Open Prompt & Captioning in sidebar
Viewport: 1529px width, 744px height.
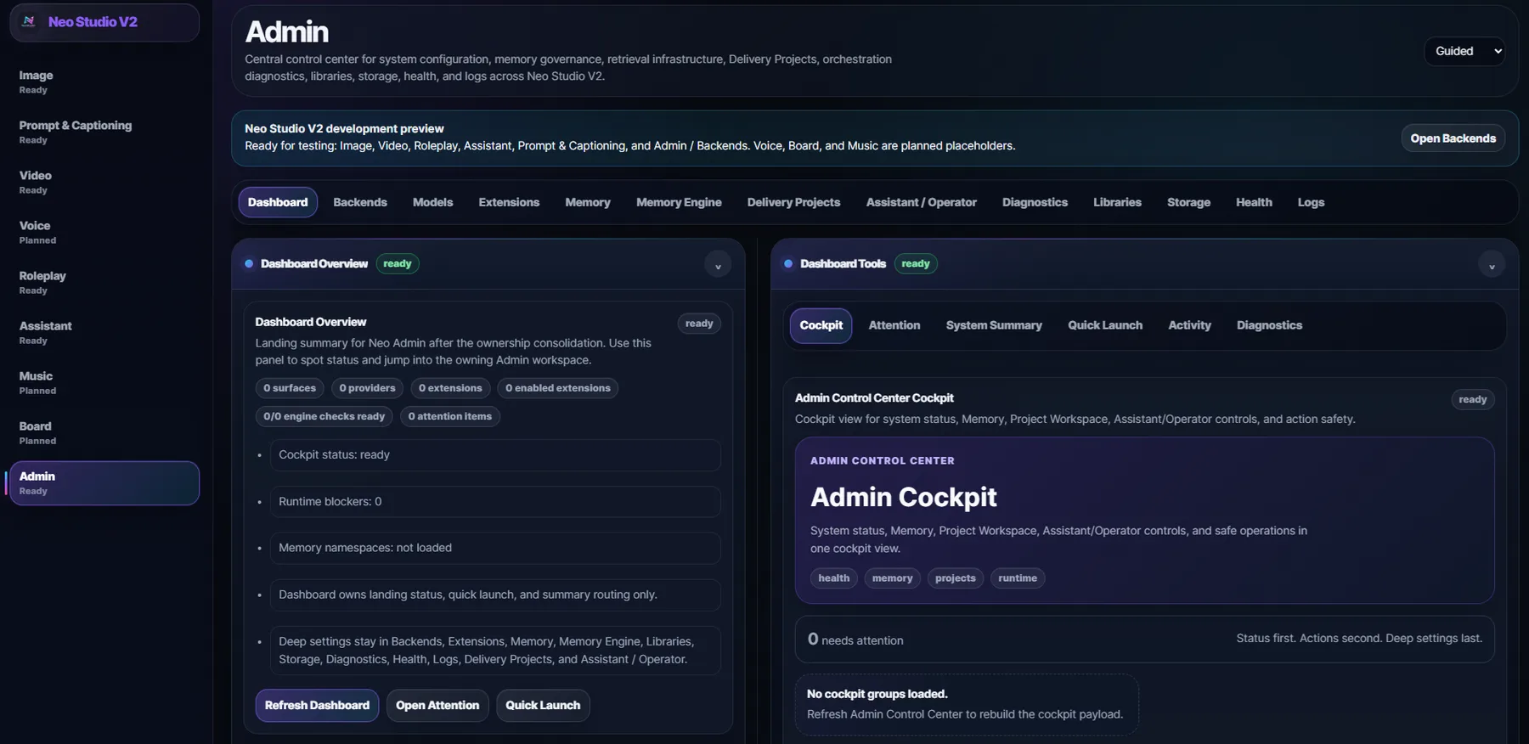click(104, 132)
